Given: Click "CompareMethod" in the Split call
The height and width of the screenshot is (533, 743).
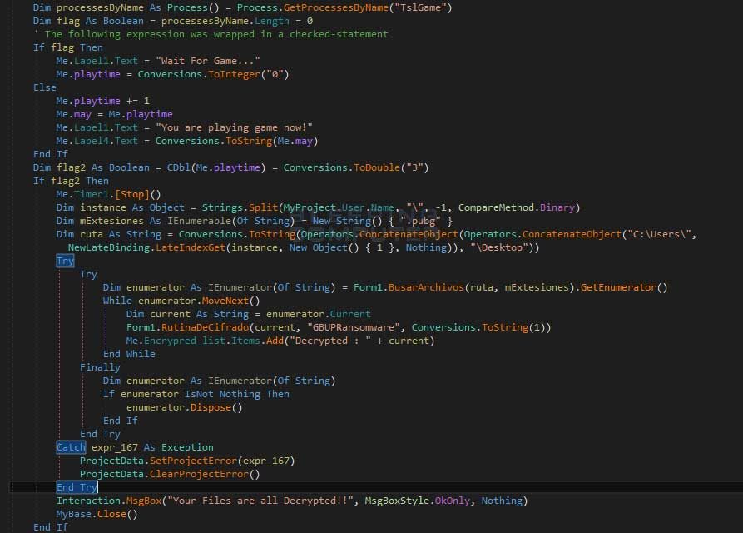Looking at the screenshot, I should (x=496, y=207).
